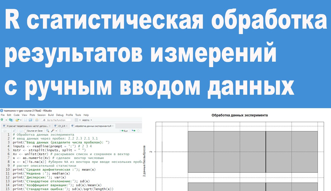Expand the New File dropdown arrow
Viewport: 331px width, 191px height.
6,120
